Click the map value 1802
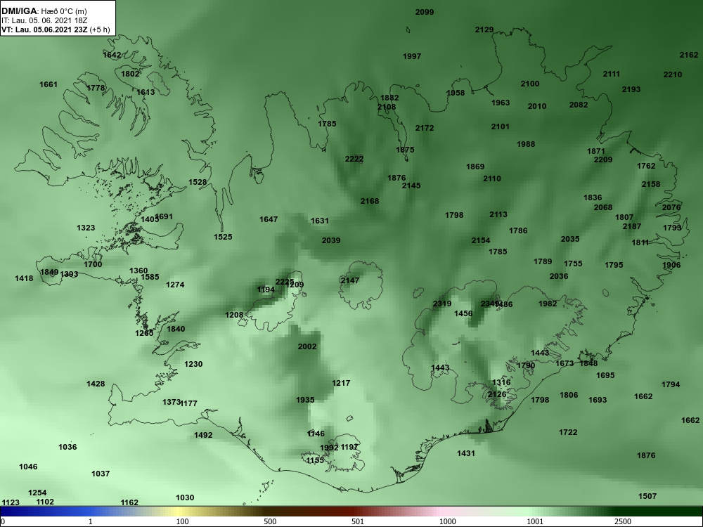This screenshot has height=527, width=703. [x=130, y=74]
